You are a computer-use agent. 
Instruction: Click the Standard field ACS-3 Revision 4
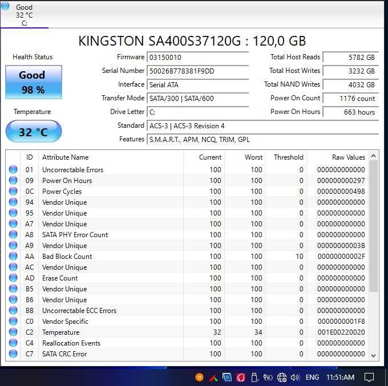263,126
